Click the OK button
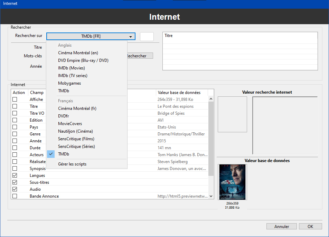 310,227
